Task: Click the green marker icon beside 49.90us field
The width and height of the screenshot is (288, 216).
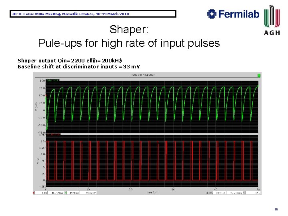Action: 66,193
